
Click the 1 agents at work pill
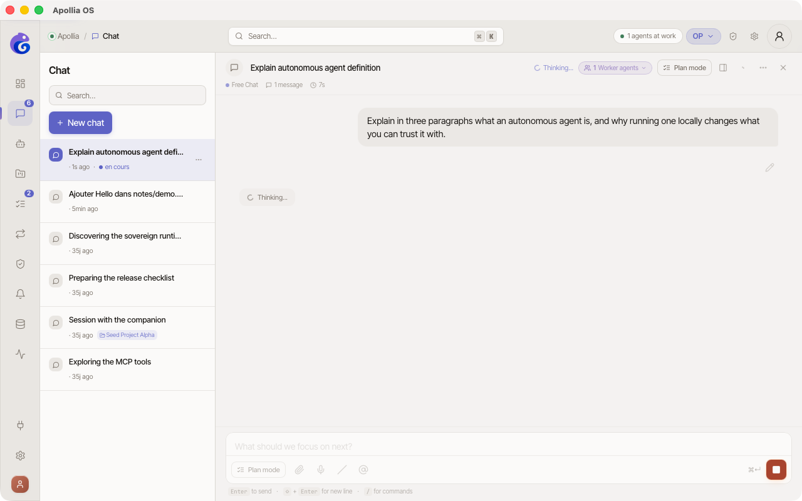click(x=648, y=36)
